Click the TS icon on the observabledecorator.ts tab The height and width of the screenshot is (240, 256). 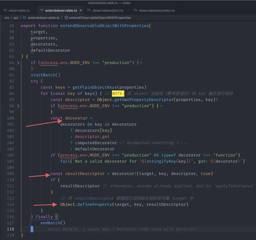click(x=135, y=11)
